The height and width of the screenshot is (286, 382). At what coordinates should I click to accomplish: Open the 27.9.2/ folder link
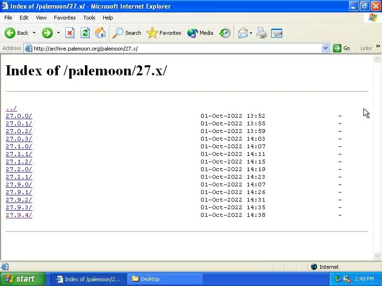[x=19, y=200]
